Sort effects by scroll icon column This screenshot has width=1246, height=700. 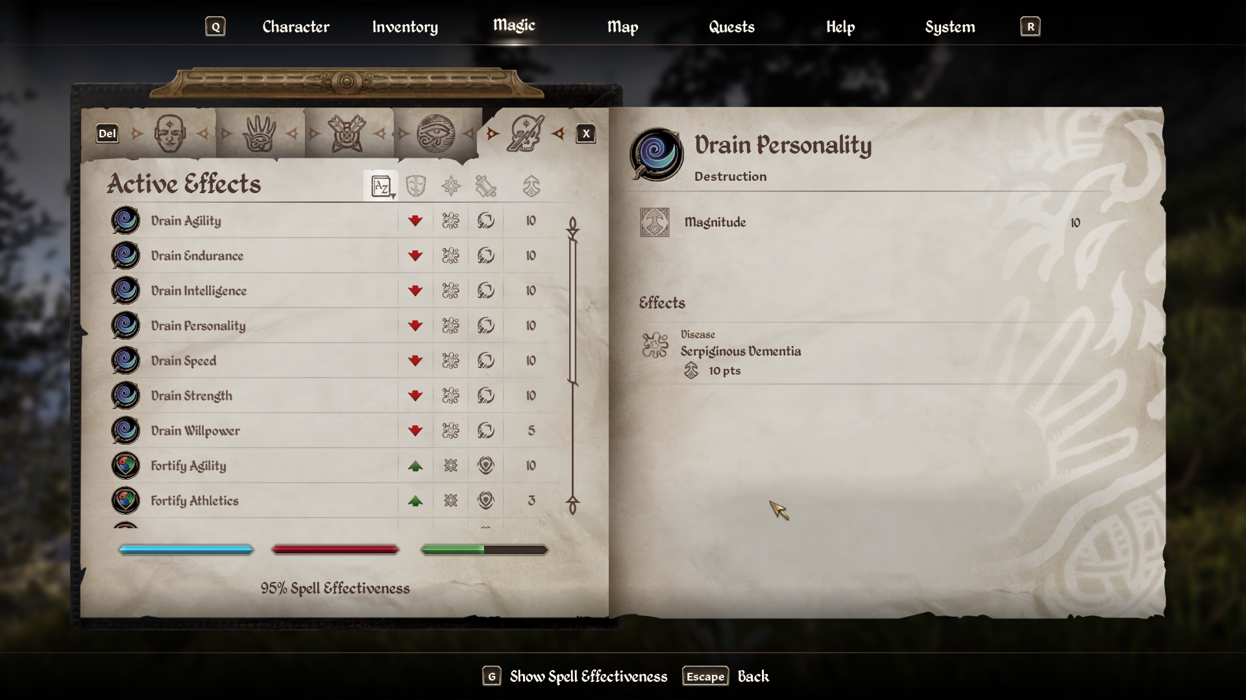[485, 186]
